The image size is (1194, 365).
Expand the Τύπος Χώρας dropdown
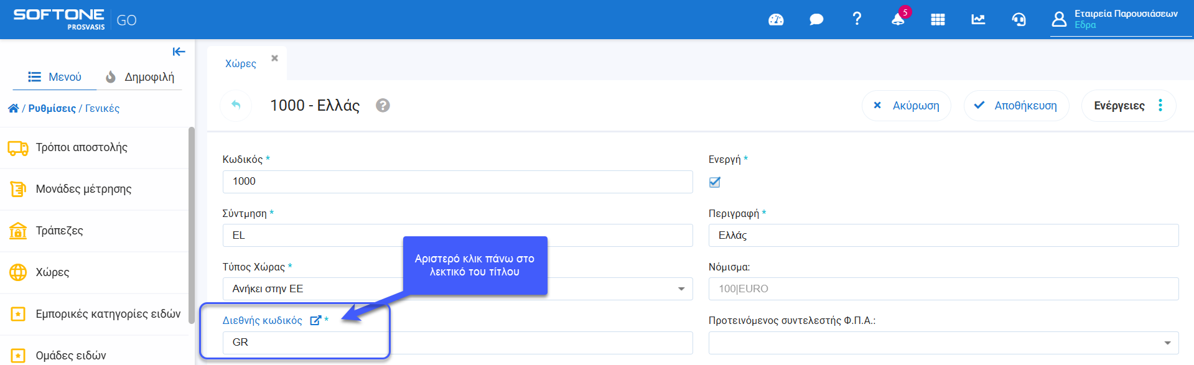(x=681, y=289)
